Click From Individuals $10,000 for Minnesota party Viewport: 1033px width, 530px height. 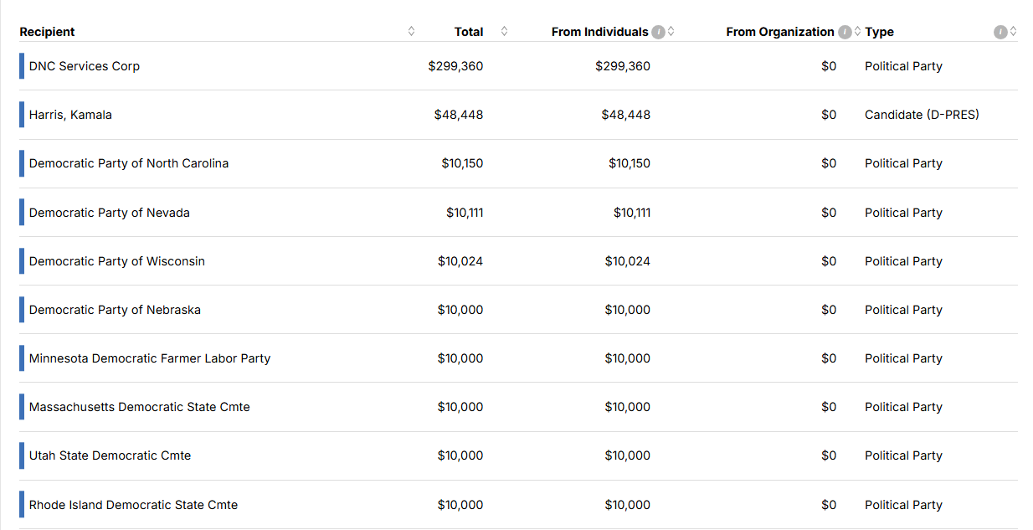click(x=628, y=358)
